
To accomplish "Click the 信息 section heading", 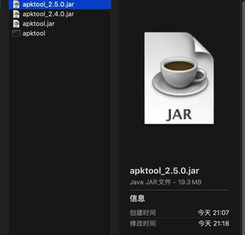I will (x=137, y=198).
